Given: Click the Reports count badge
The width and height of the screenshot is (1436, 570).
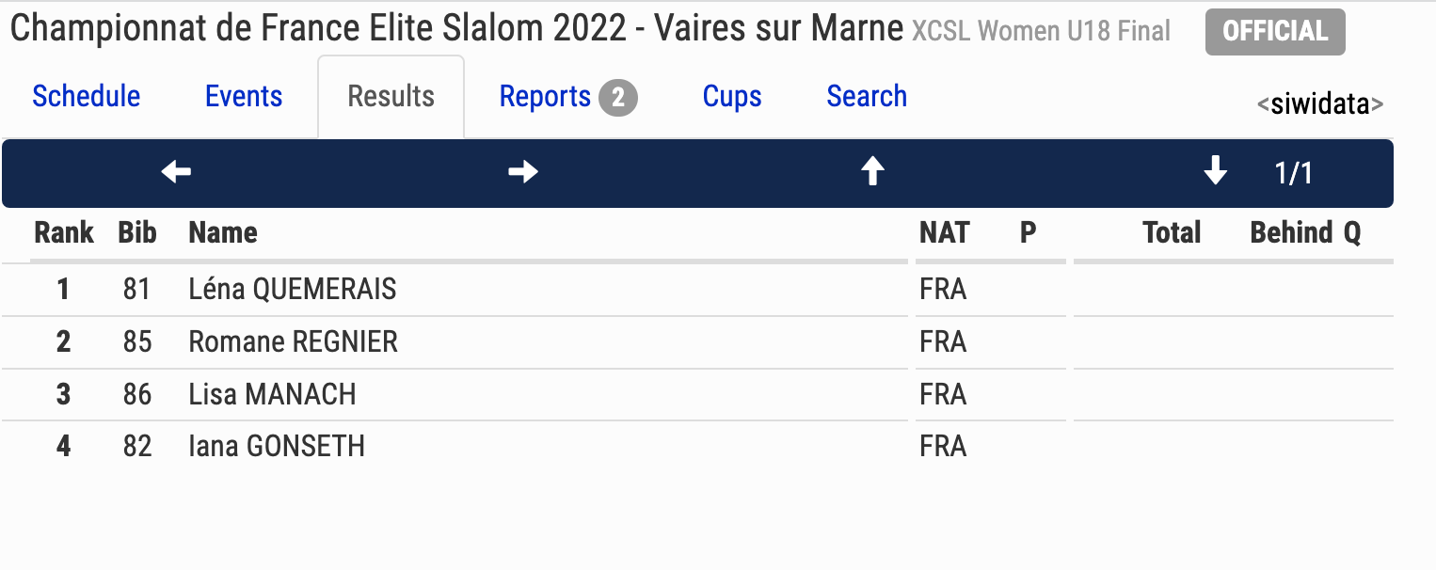Looking at the screenshot, I should [x=618, y=98].
